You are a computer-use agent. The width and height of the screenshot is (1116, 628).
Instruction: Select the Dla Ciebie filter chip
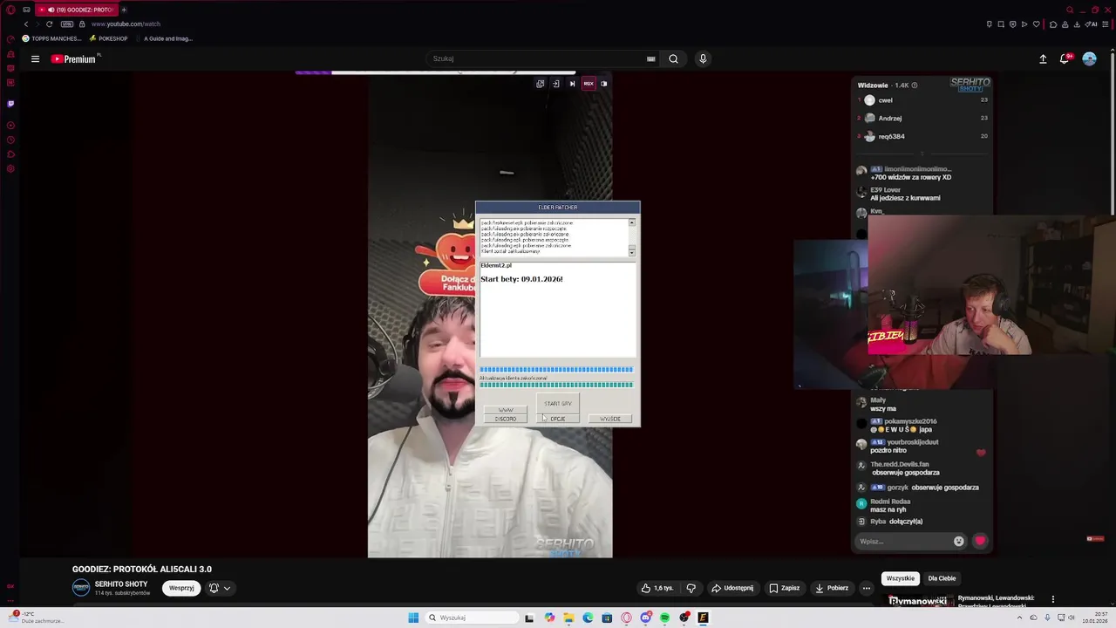tap(942, 578)
